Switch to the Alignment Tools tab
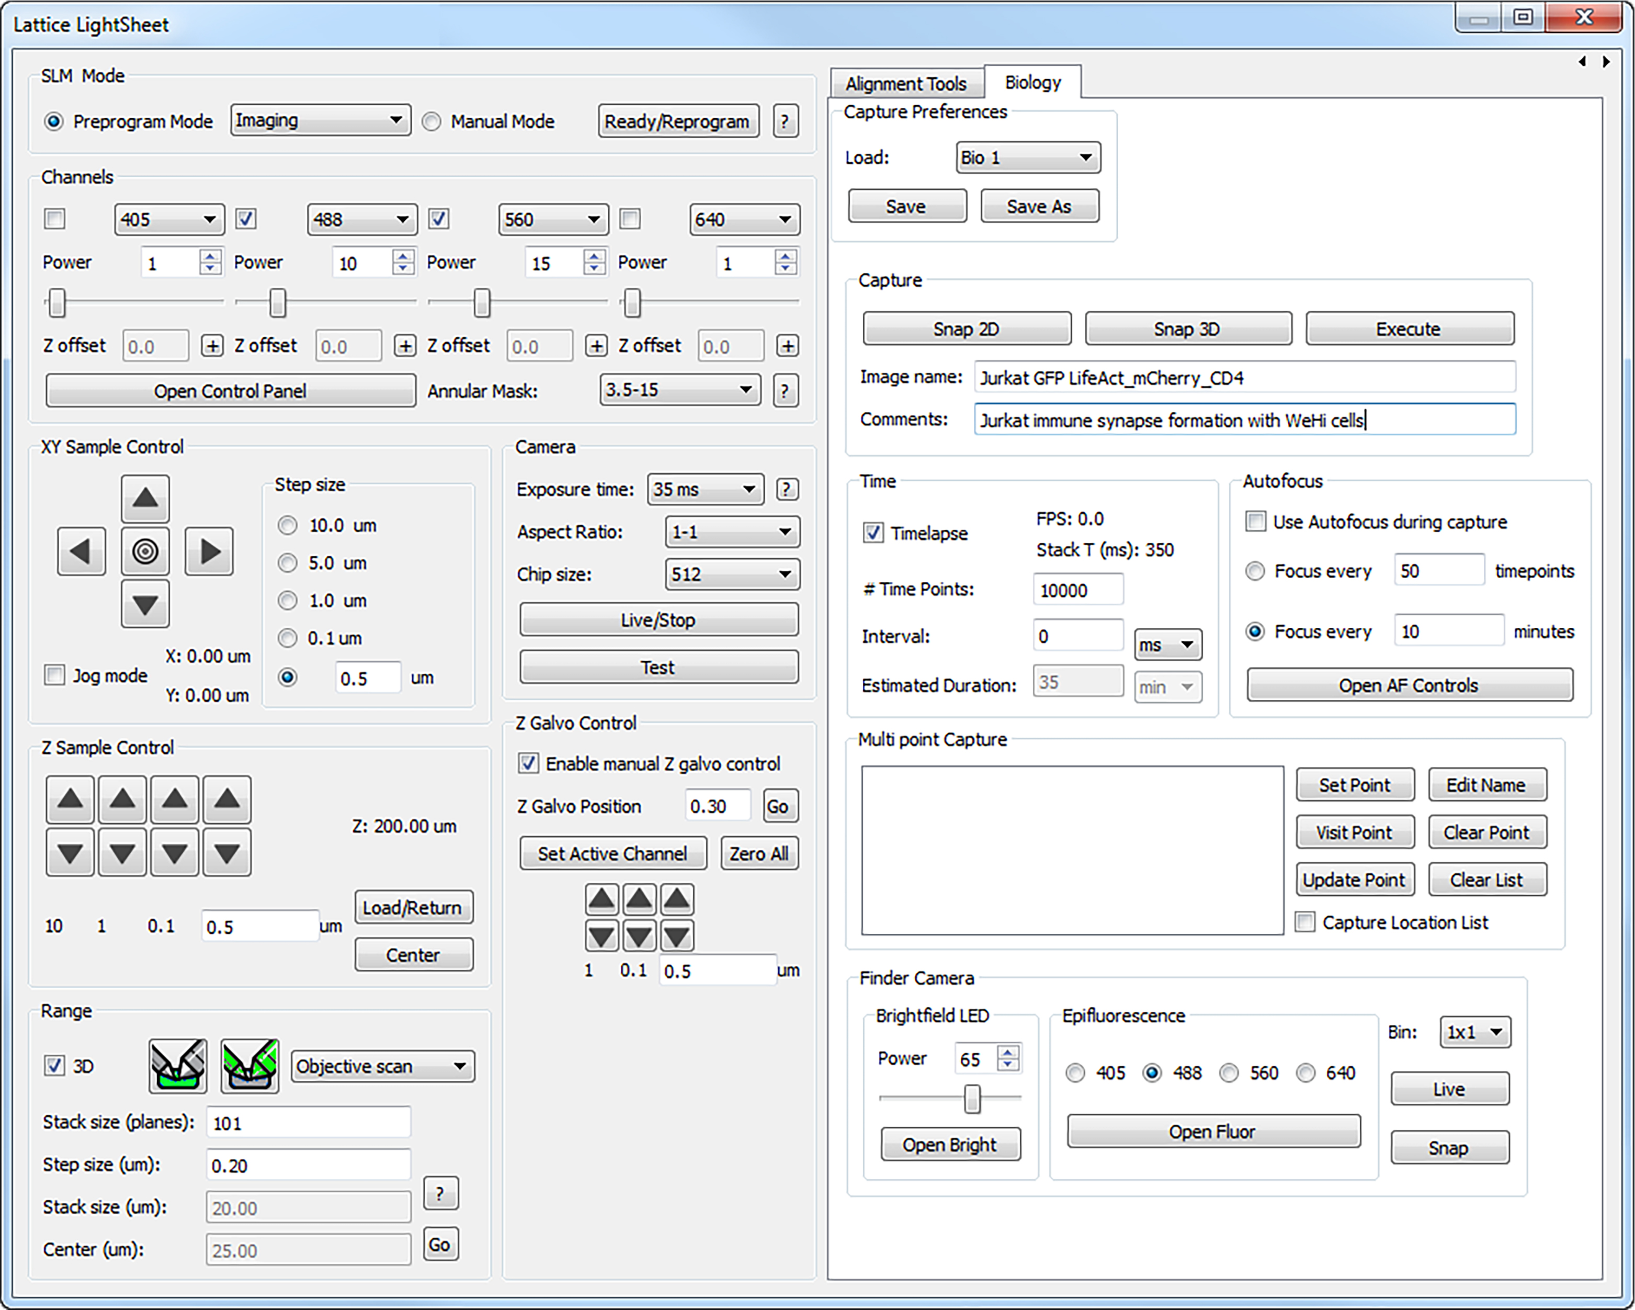1635x1310 pixels. (x=906, y=83)
